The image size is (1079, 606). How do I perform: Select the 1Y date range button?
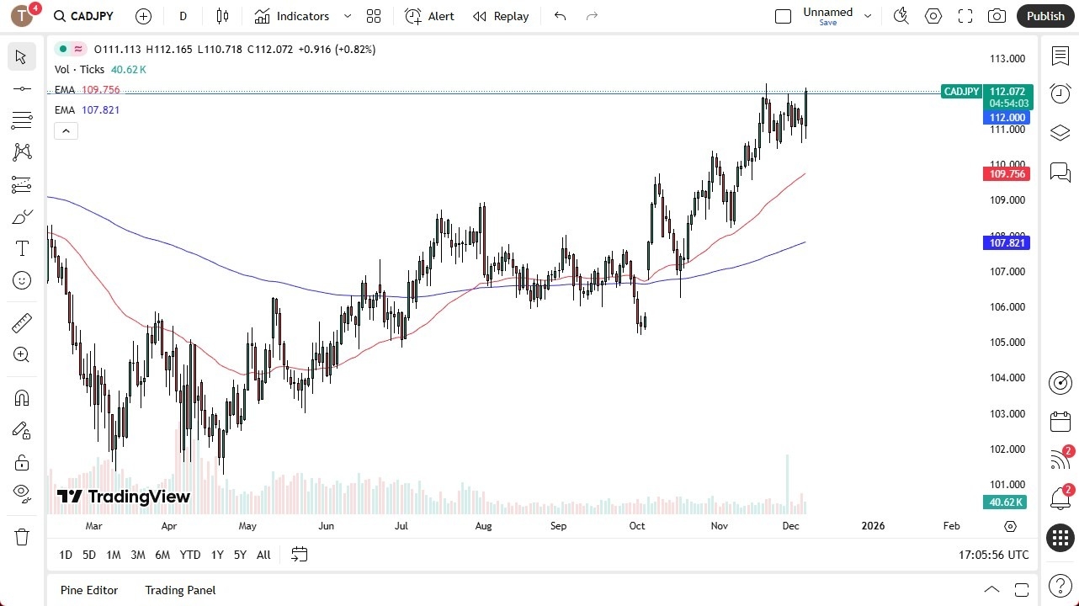(217, 555)
